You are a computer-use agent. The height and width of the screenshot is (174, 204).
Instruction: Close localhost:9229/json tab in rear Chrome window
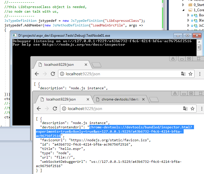(86, 65)
